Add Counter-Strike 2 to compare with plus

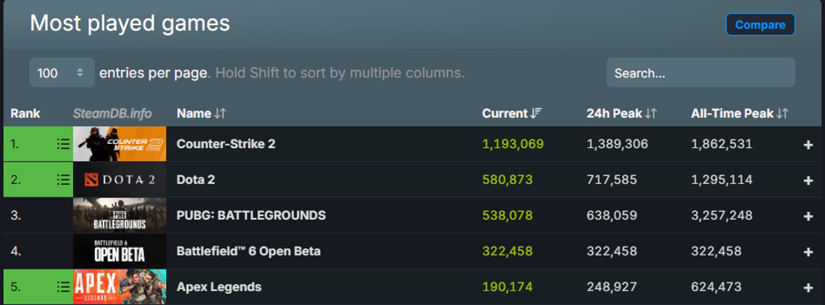[x=808, y=145]
